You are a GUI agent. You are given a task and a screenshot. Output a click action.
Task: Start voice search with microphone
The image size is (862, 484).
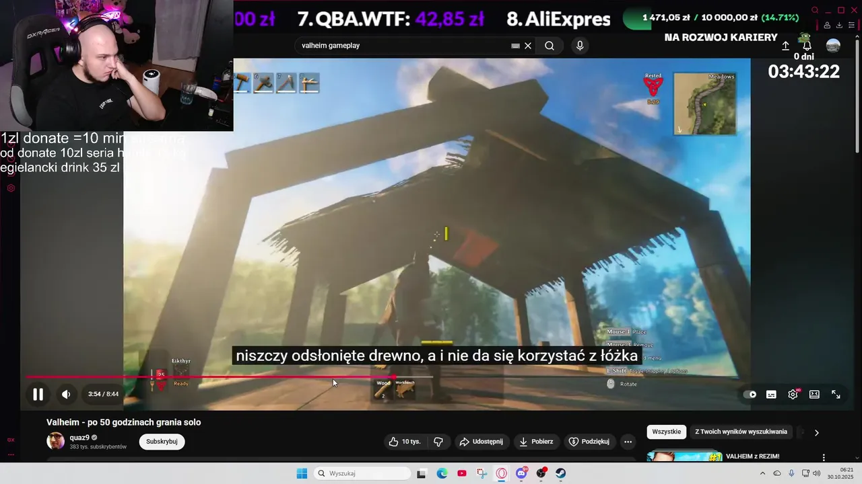point(580,46)
